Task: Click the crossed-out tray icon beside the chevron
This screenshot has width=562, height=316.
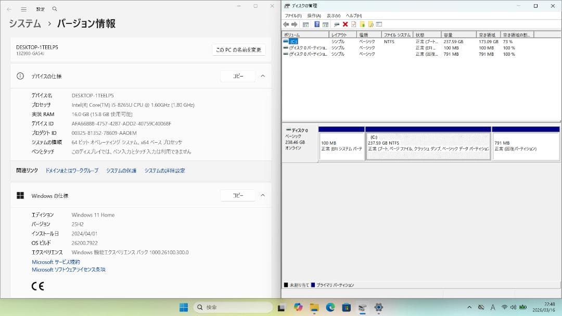Action: coord(481,307)
